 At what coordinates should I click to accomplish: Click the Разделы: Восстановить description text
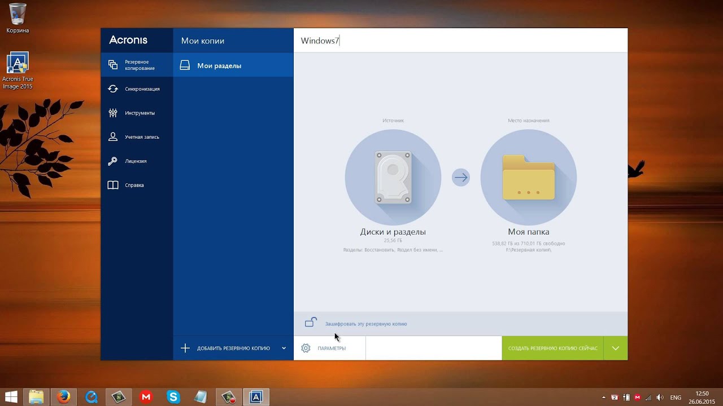(393, 249)
